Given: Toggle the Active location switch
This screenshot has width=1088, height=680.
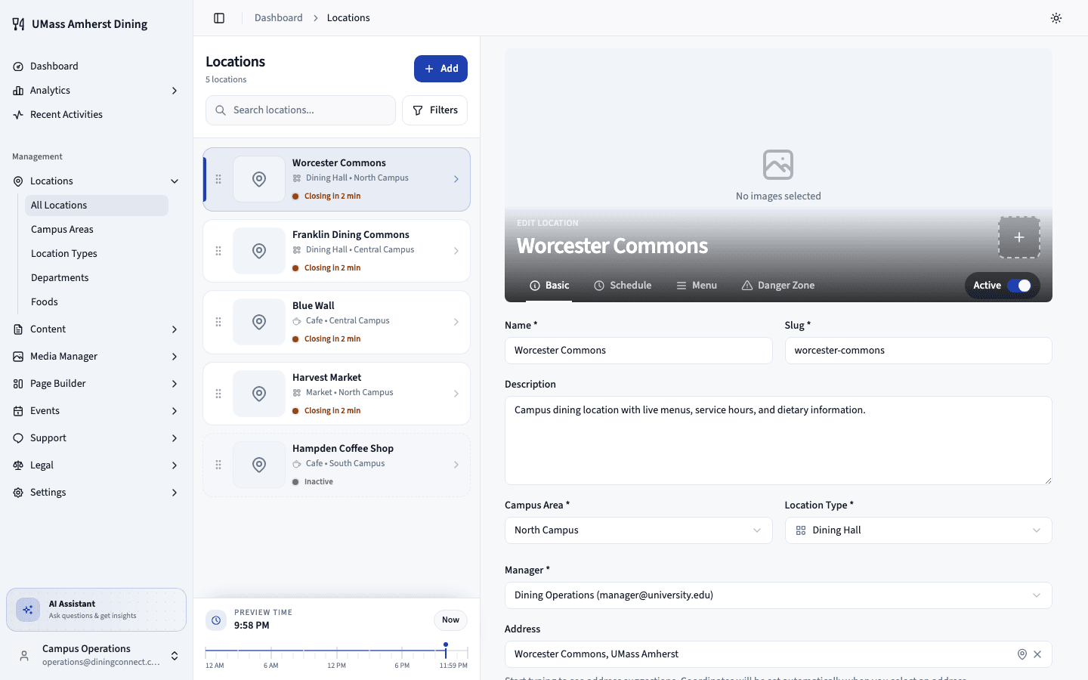Looking at the screenshot, I should click(x=1019, y=286).
